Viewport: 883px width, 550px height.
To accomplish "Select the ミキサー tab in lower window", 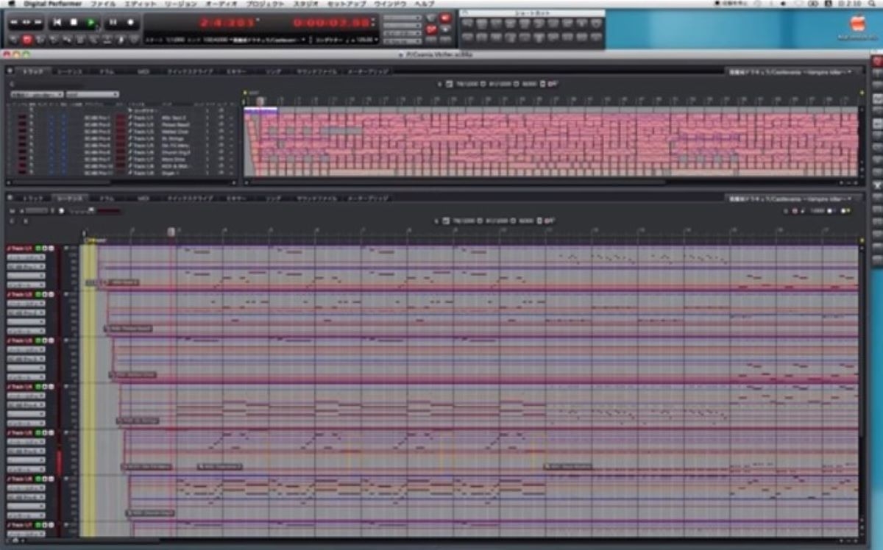I will pos(235,199).
